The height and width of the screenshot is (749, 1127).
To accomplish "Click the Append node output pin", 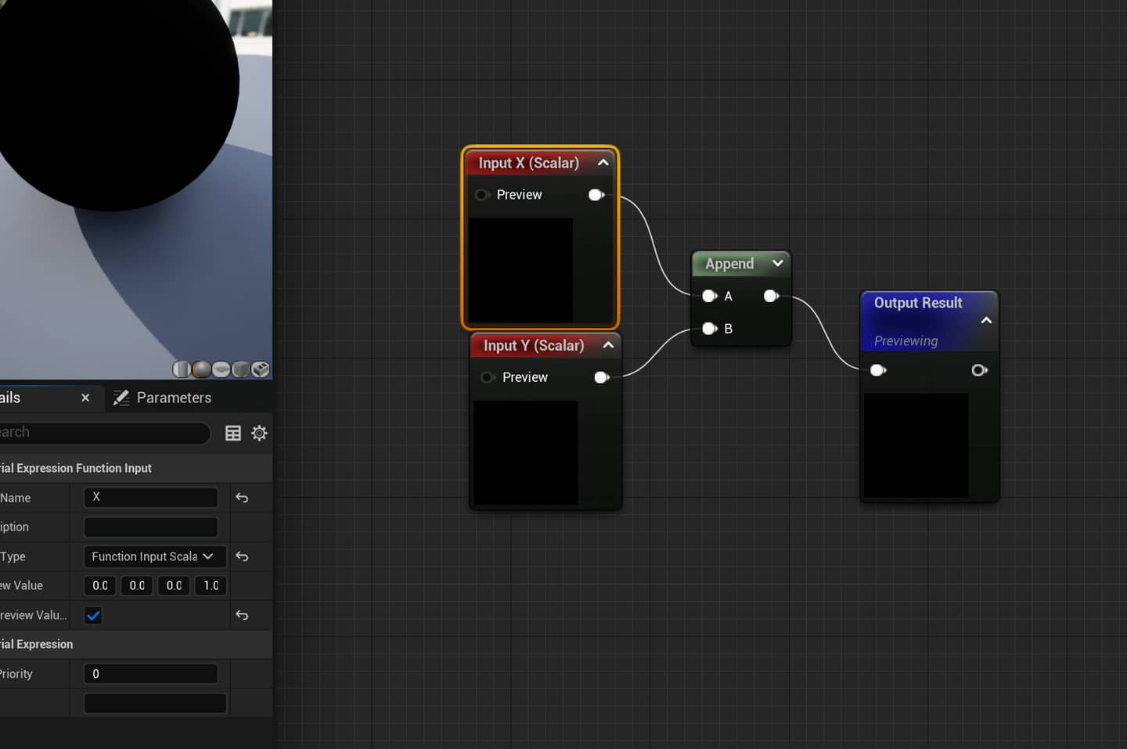I will [x=772, y=296].
